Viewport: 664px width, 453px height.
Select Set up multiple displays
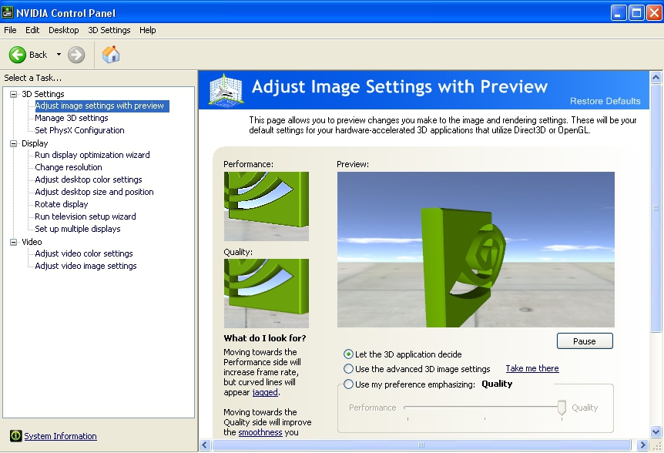pyautogui.click(x=78, y=229)
